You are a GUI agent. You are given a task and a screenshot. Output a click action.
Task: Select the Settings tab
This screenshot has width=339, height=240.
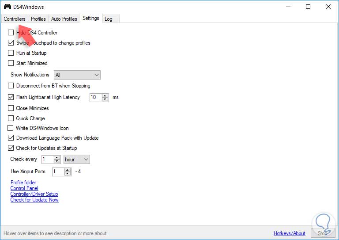coord(91,18)
